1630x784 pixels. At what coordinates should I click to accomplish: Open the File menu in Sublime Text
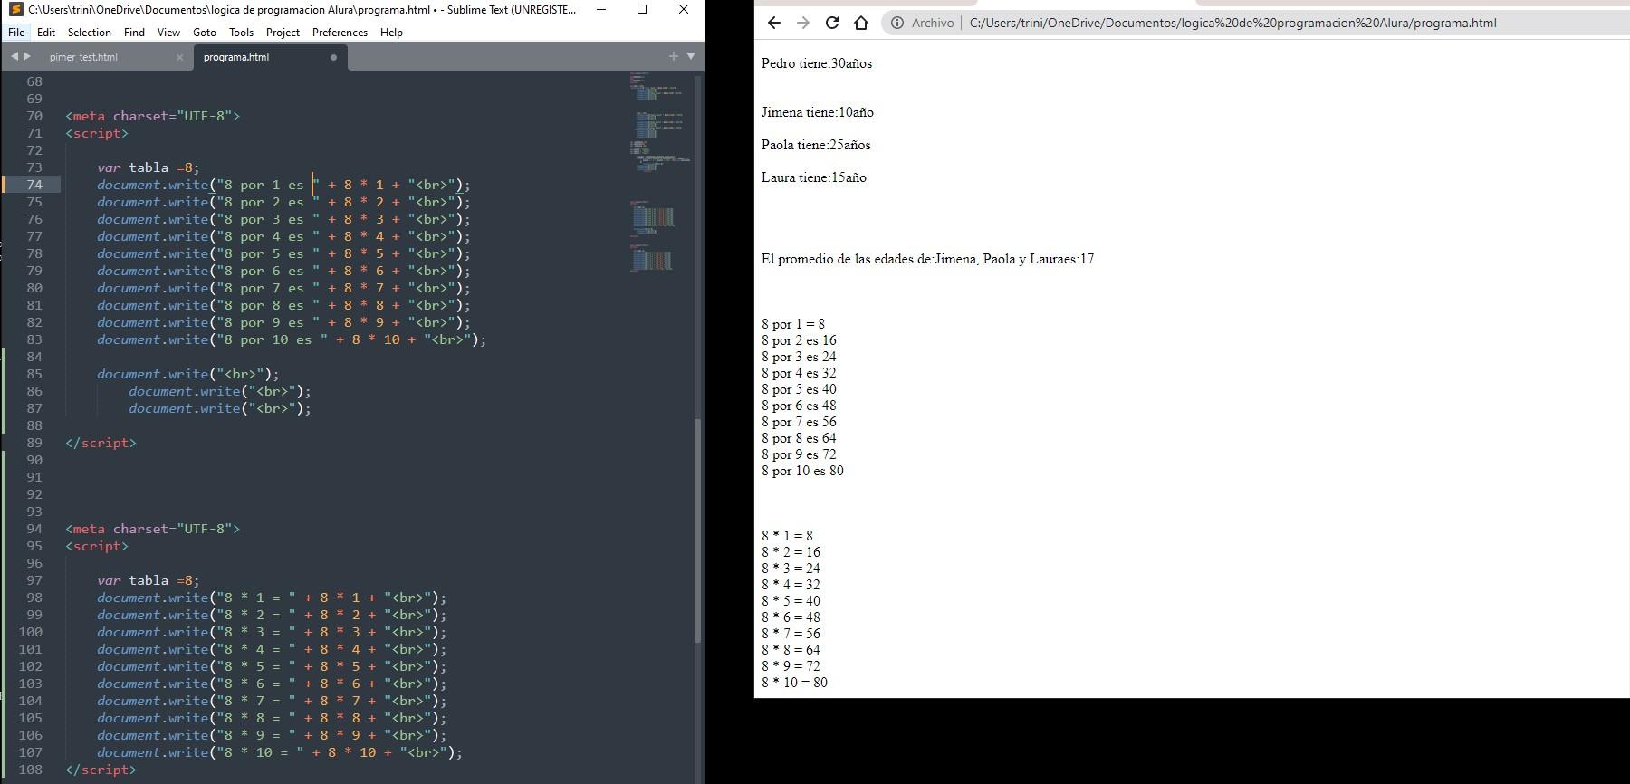click(16, 32)
